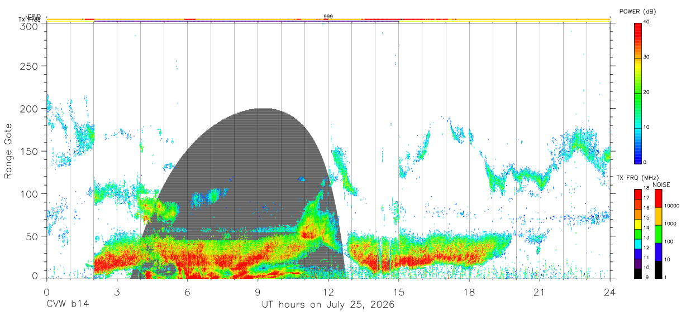Pick the red 17-18 MHz frequency swatch
The height and width of the screenshot is (316, 686).
point(637,194)
